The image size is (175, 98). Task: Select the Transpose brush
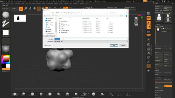pyautogui.click(x=111, y=94)
